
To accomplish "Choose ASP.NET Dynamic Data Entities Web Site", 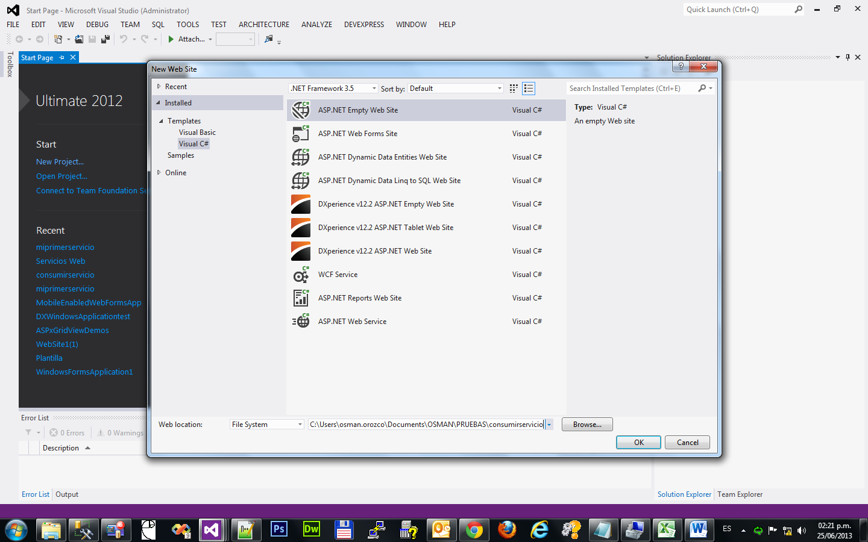I will click(x=426, y=157).
